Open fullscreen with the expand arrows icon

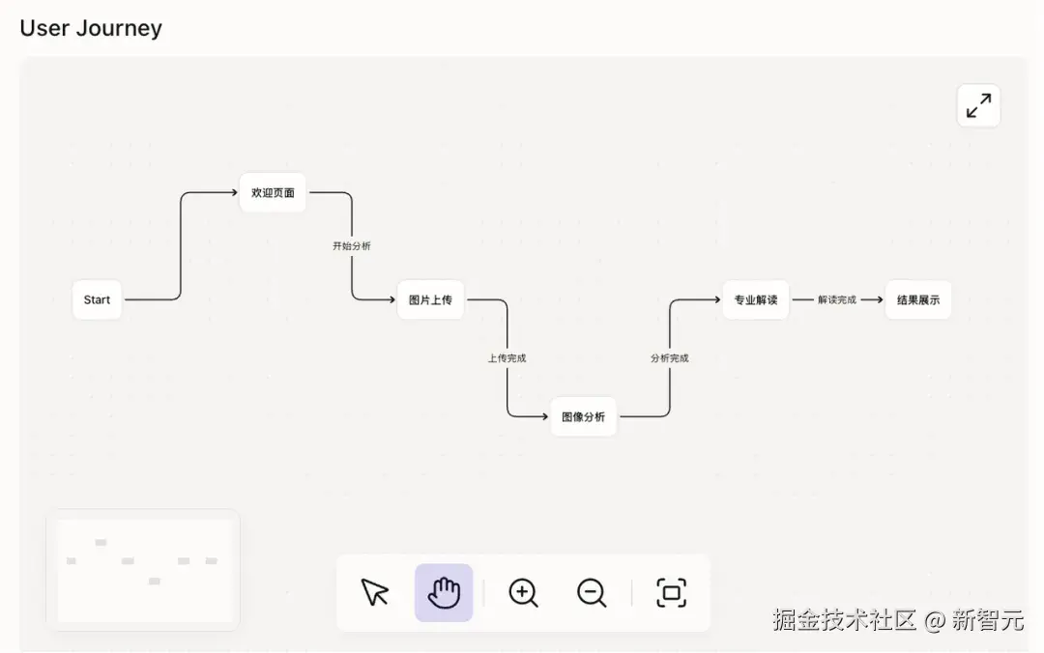pos(978,104)
